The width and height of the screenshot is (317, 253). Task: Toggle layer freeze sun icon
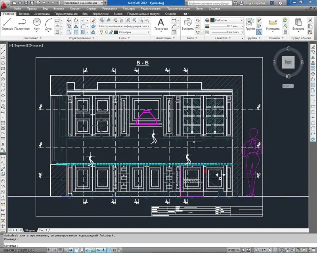coord(106,32)
